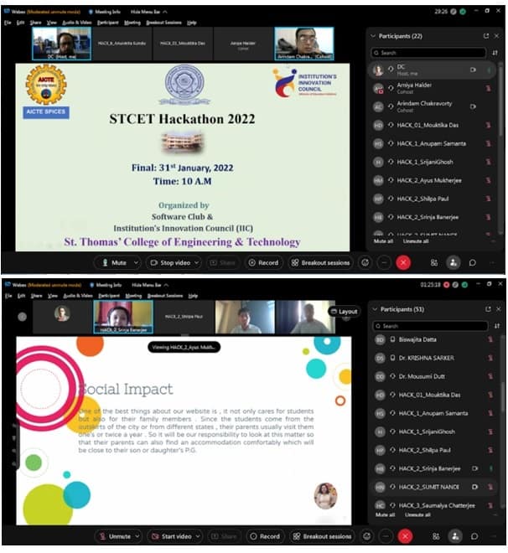Click the camera icon on the Arindam Chakravorty row

point(473,106)
